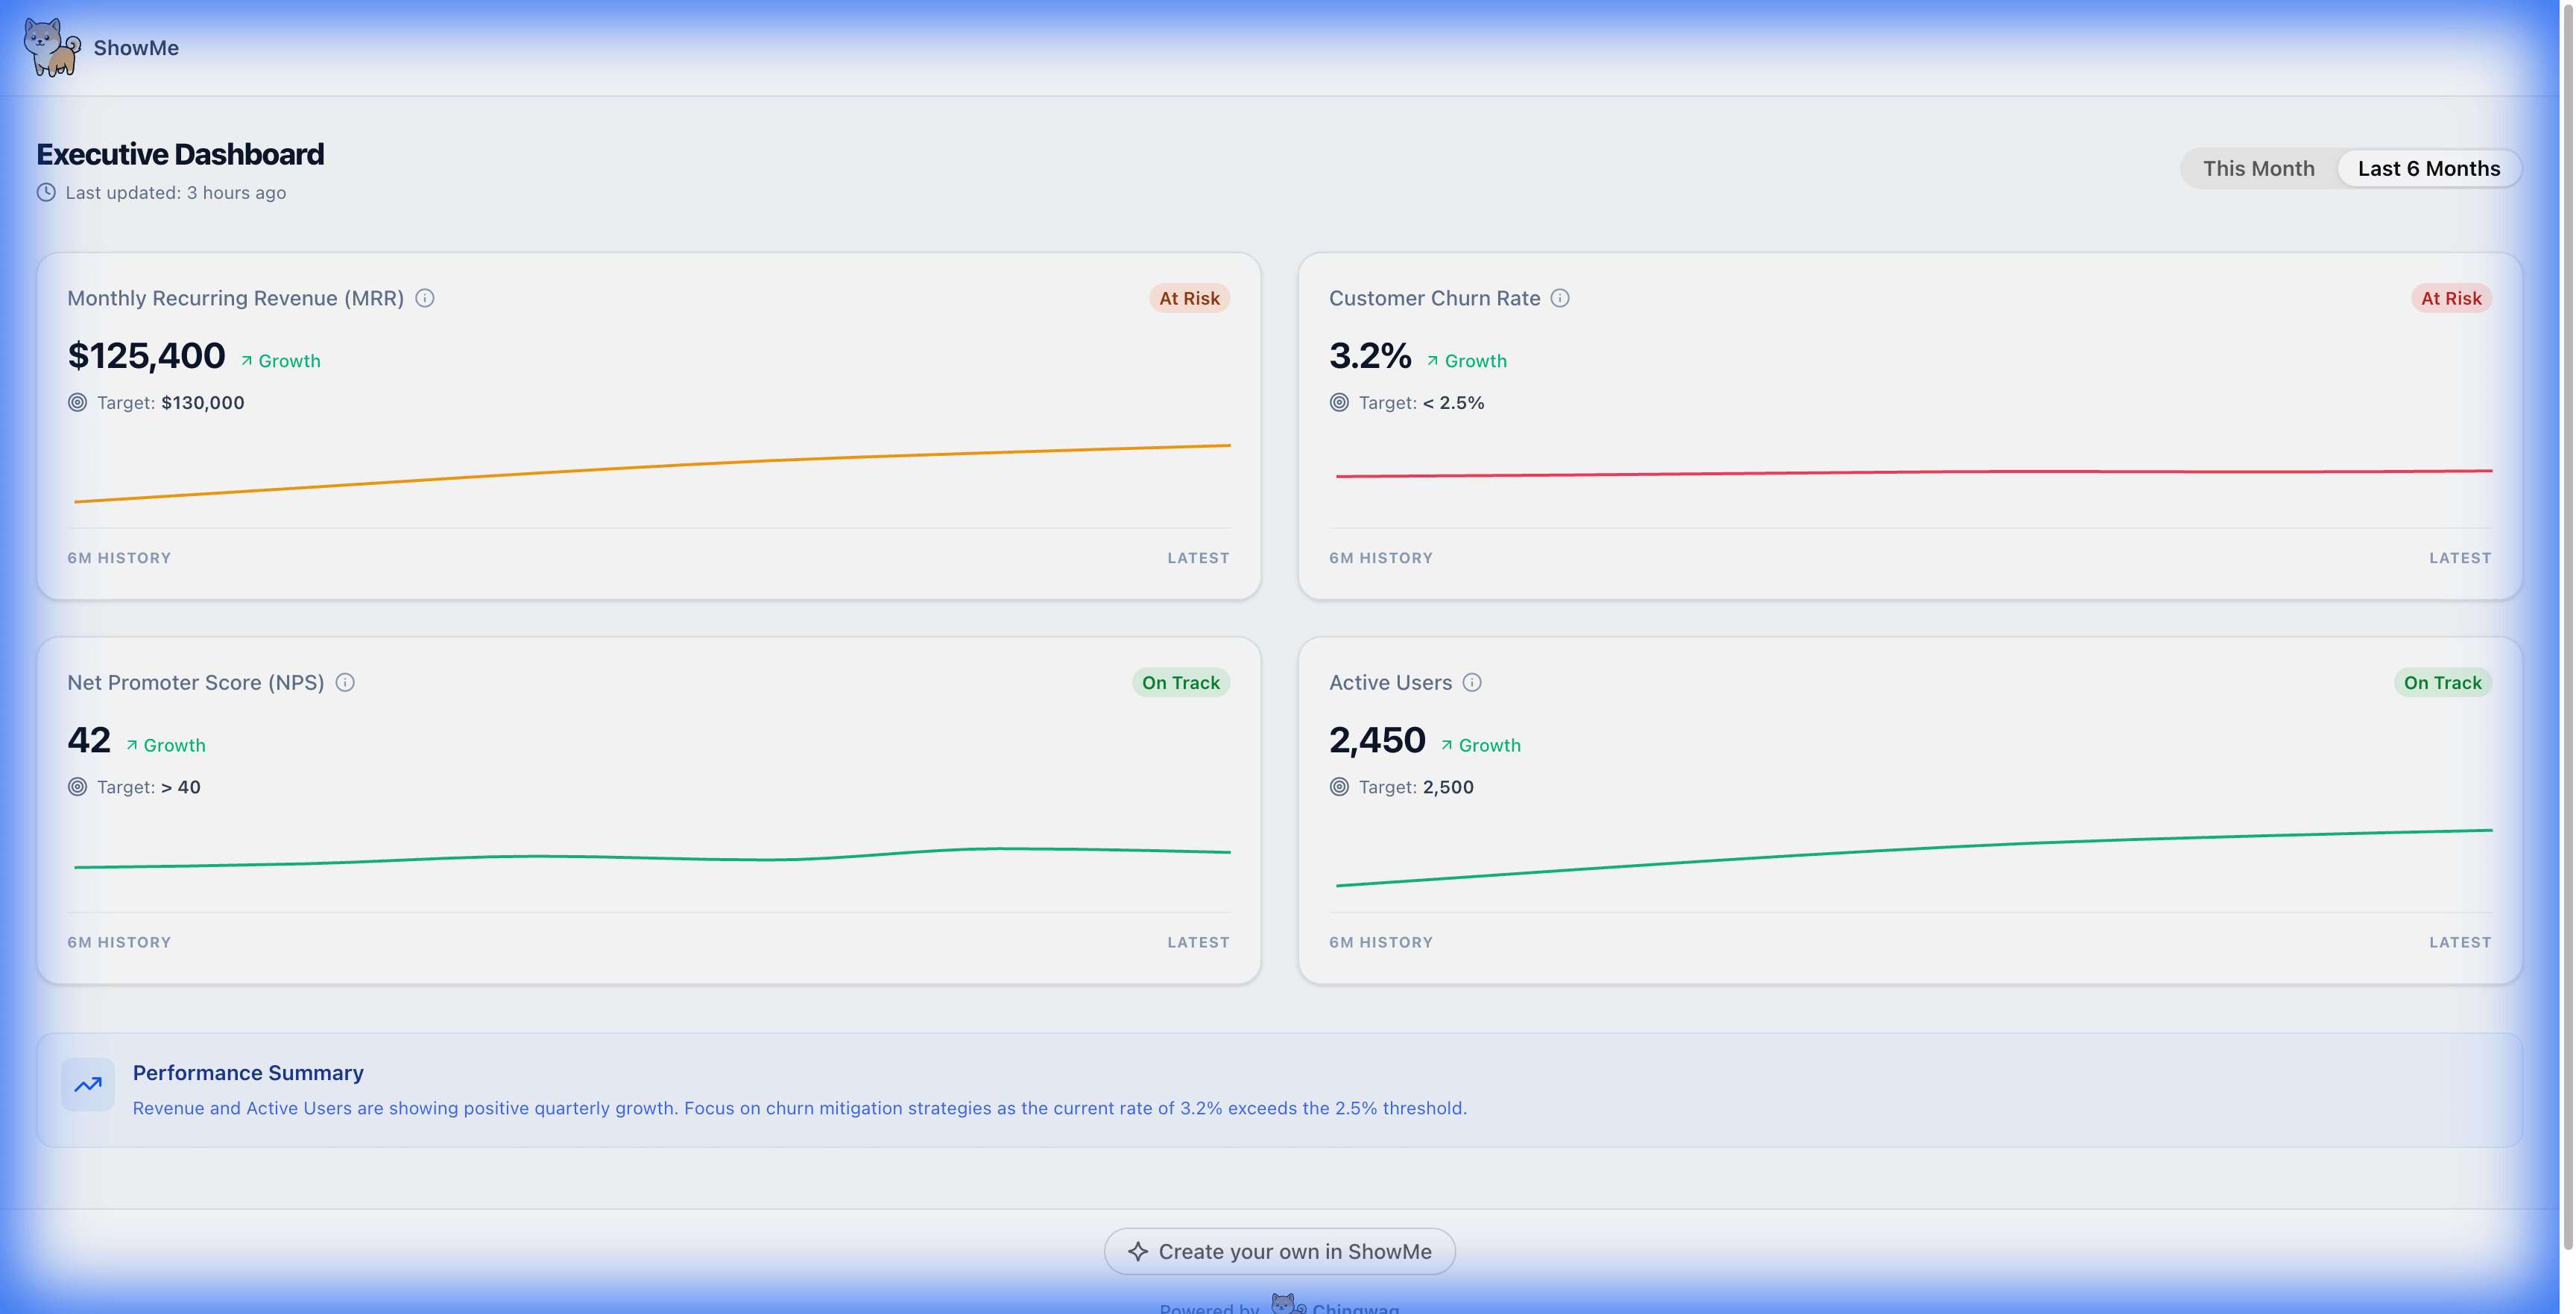The width and height of the screenshot is (2576, 1314).
Task: Click Create your own in ShowMe
Action: (1280, 1251)
